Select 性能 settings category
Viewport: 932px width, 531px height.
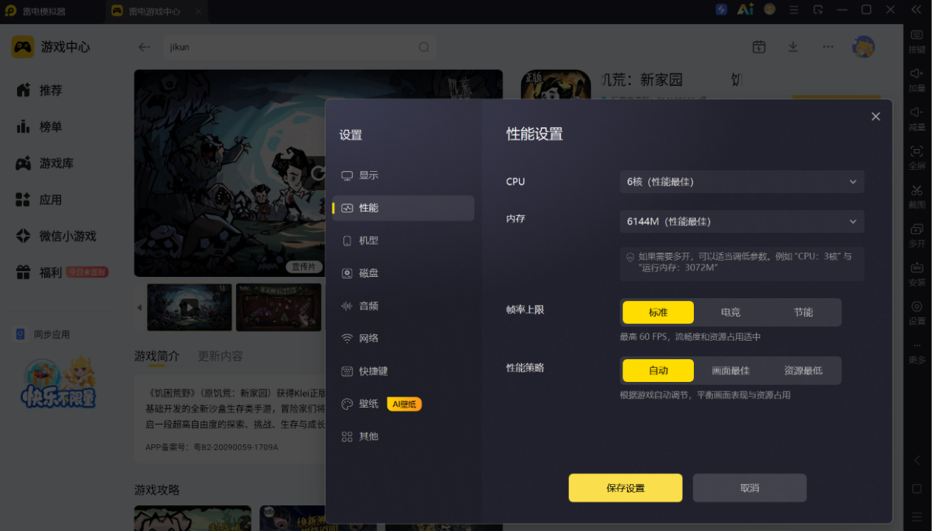pos(404,208)
